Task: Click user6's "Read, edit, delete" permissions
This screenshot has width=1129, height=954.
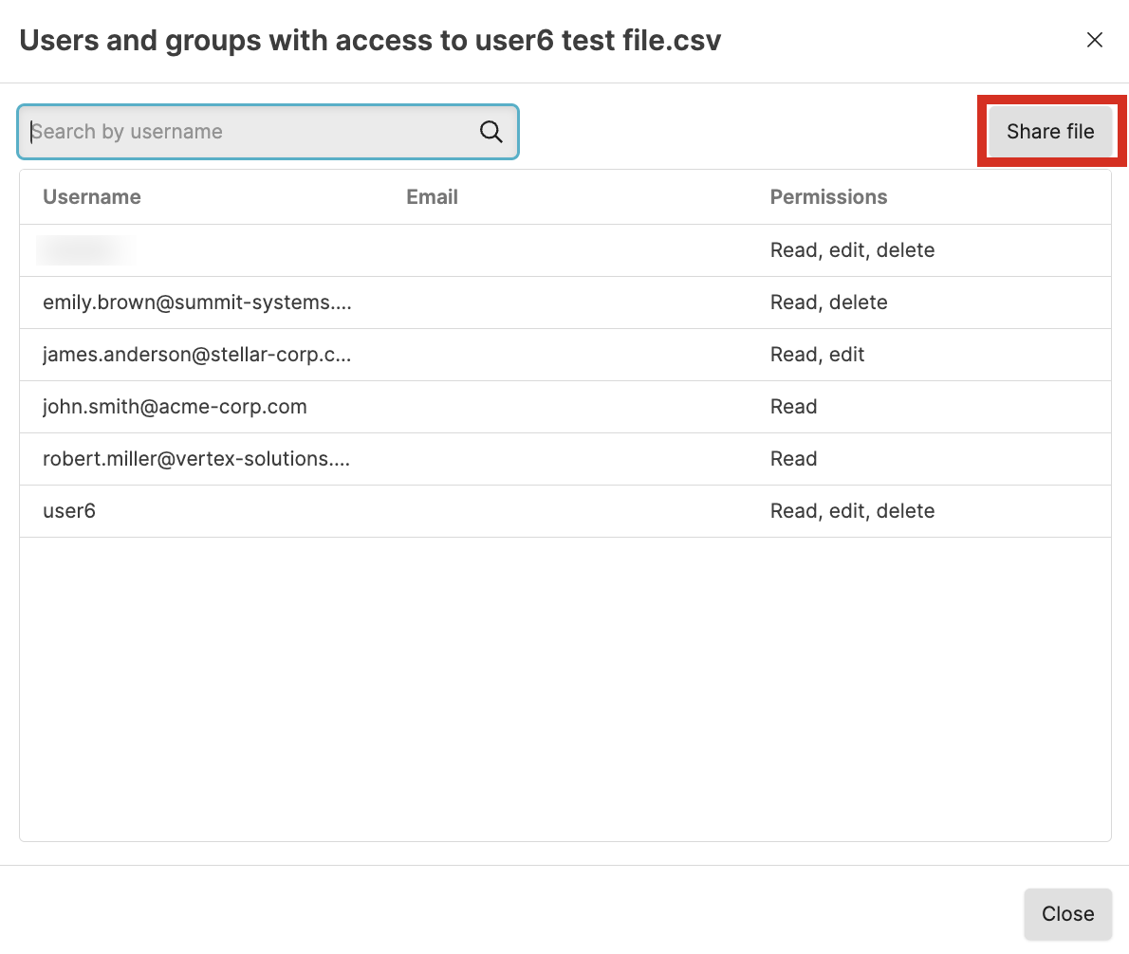Action: [852, 511]
